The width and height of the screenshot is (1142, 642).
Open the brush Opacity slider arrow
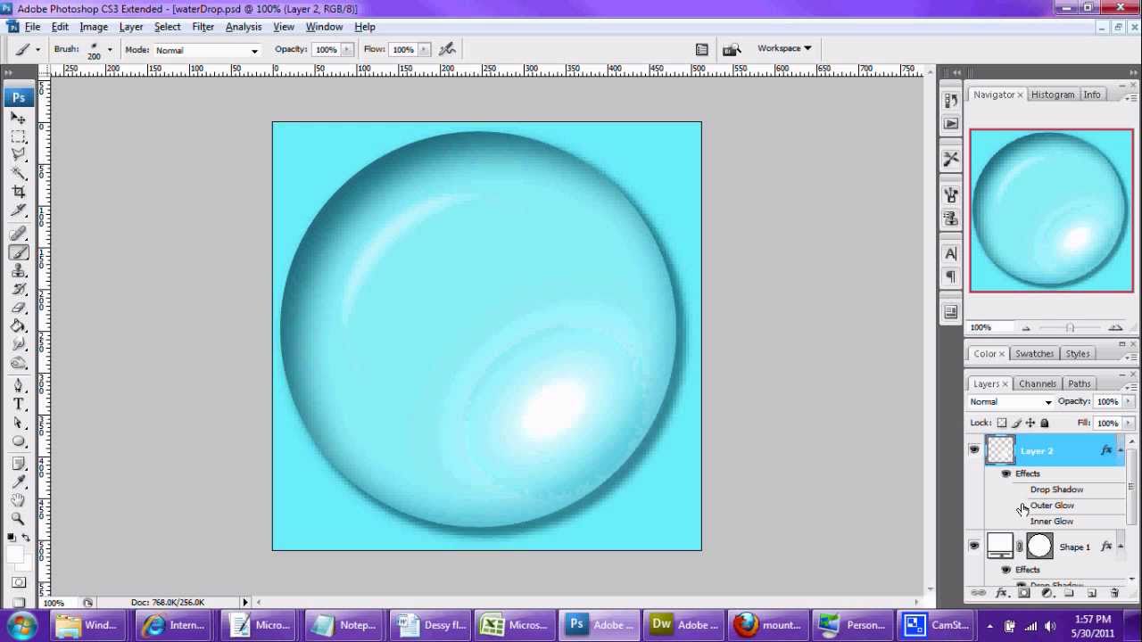[347, 50]
